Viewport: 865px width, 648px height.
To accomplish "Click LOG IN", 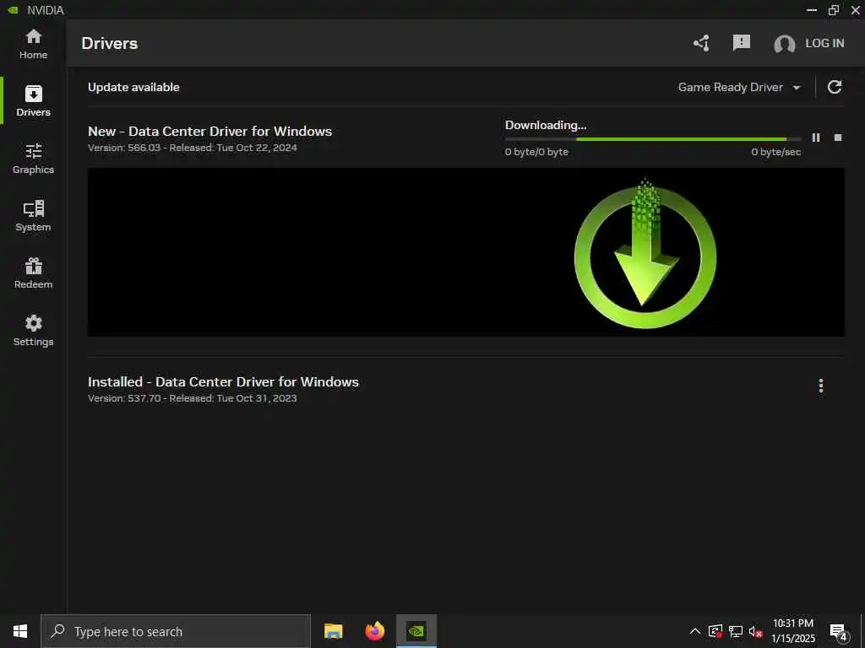I will (824, 43).
